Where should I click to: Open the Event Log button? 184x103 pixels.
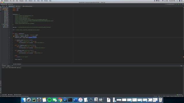pos(179,95)
